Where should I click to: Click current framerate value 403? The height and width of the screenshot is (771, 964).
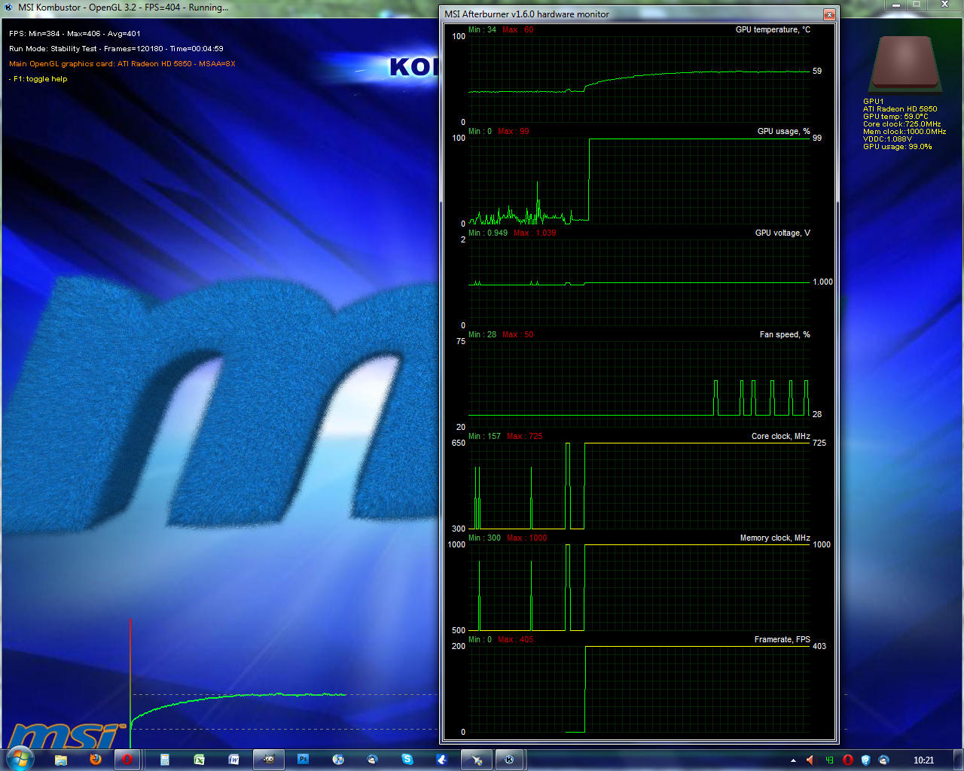(x=819, y=646)
